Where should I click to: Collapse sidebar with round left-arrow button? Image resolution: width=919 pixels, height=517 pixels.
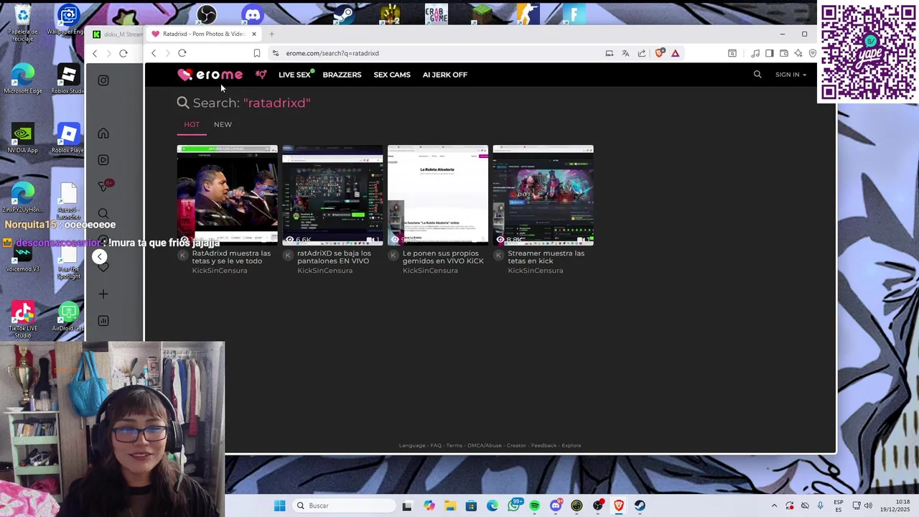[x=100, y=257]
